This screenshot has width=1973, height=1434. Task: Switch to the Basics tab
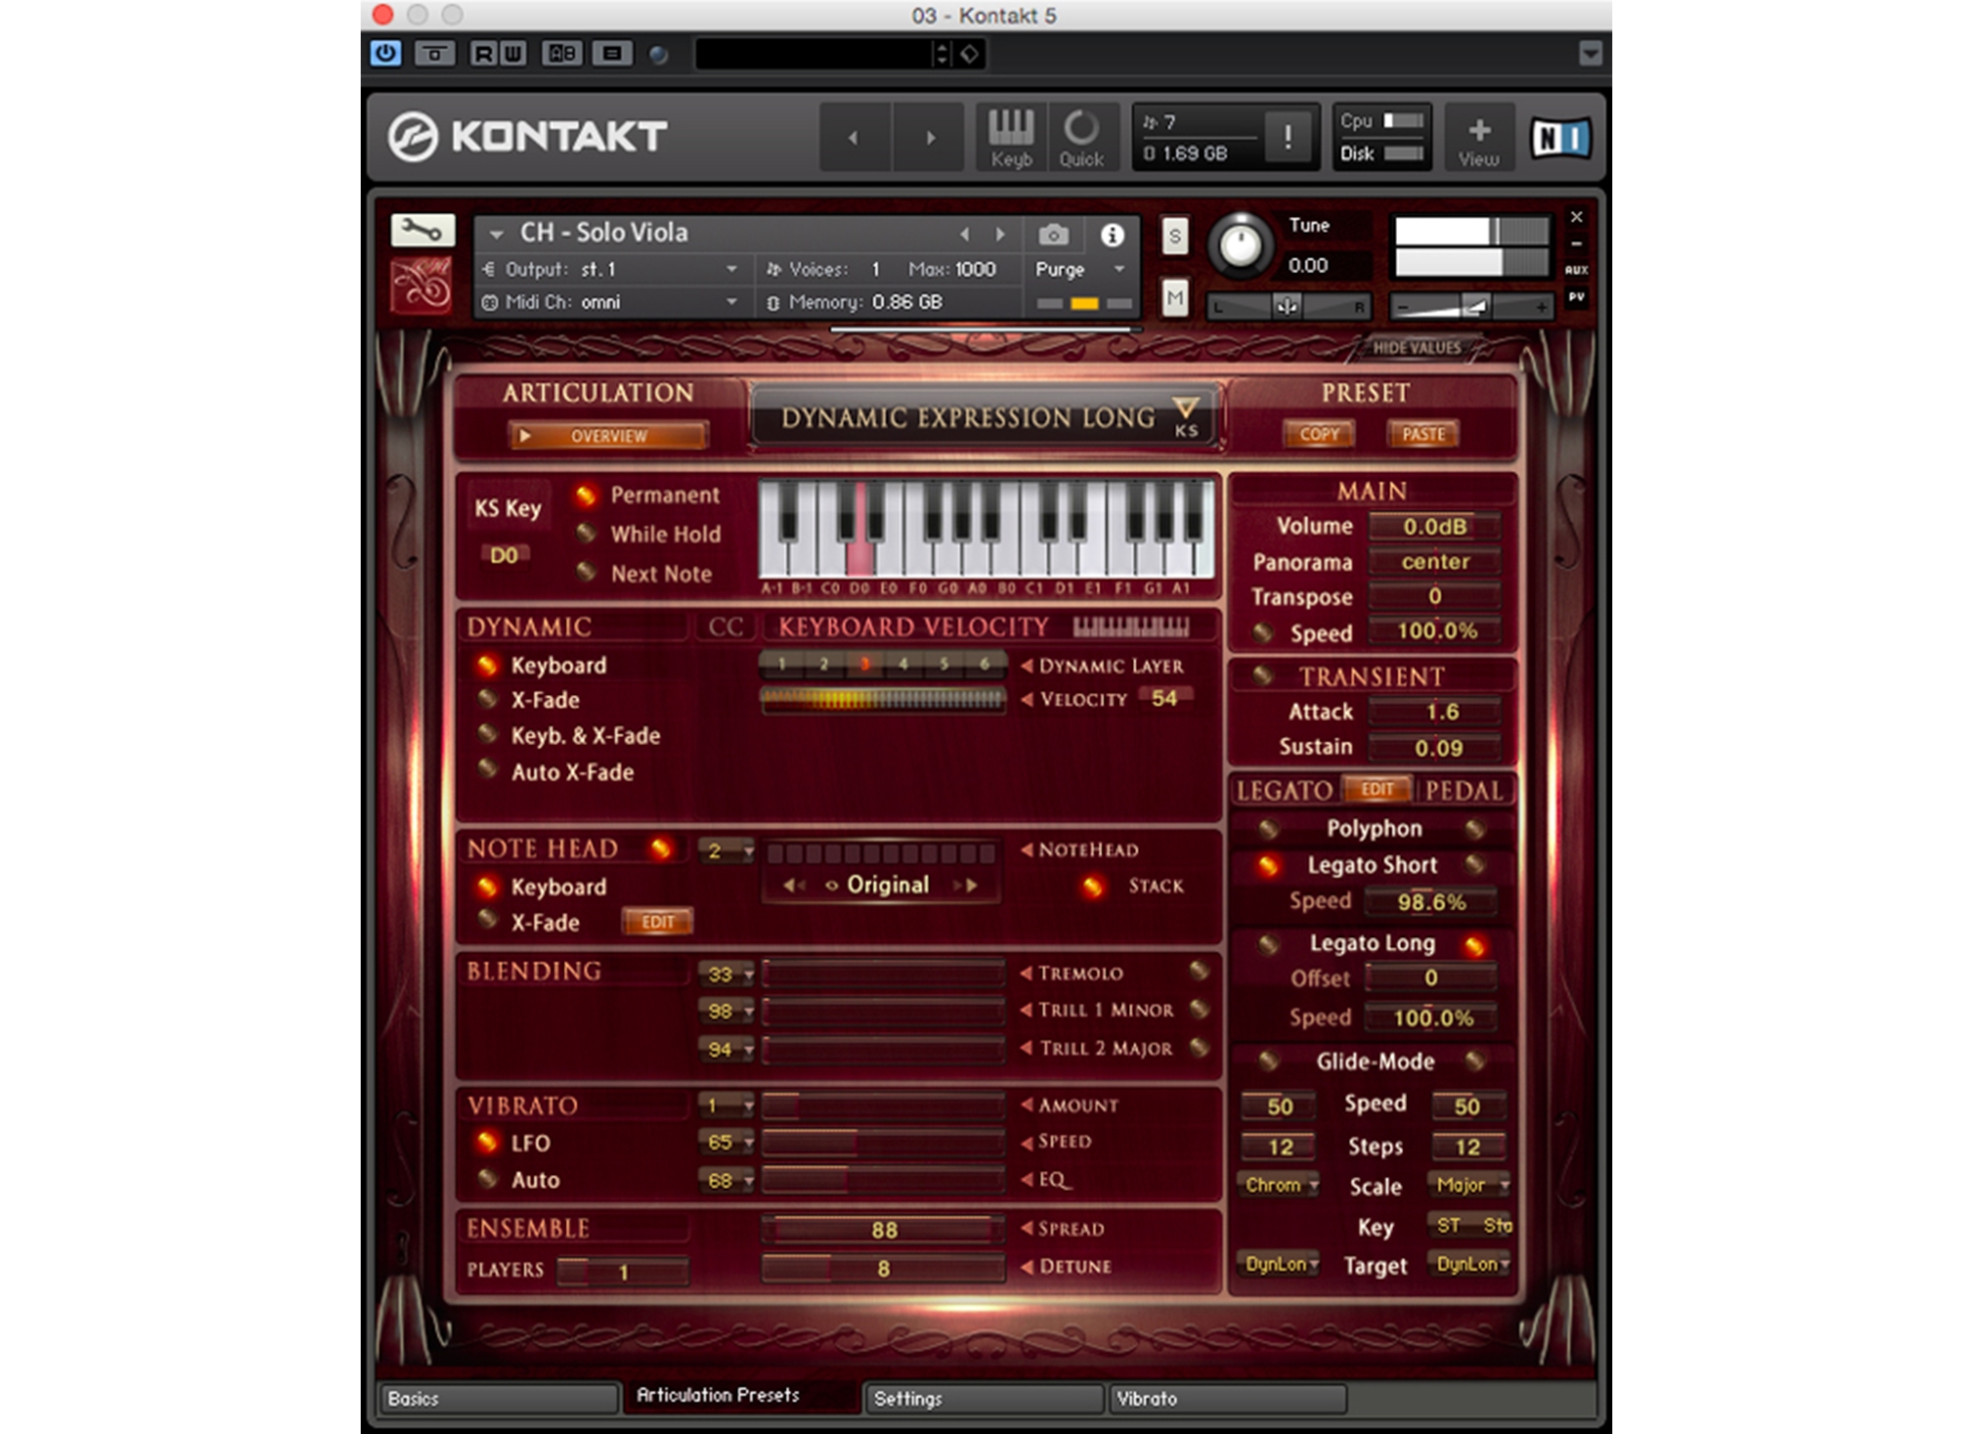pyautogui.click(x=497, y=1398)
